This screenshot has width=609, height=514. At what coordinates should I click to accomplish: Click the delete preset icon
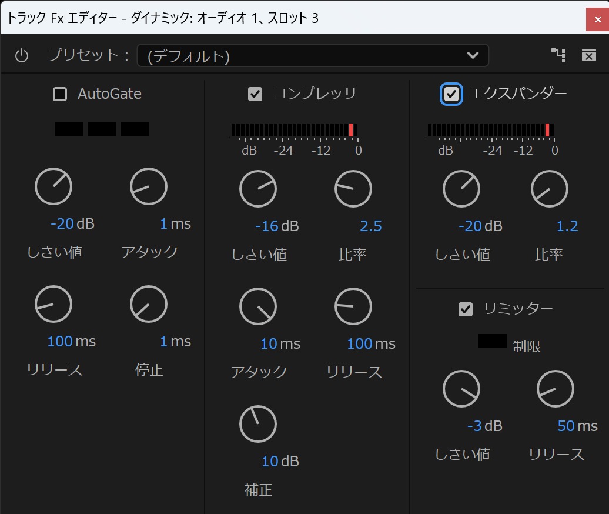[589, 55]
